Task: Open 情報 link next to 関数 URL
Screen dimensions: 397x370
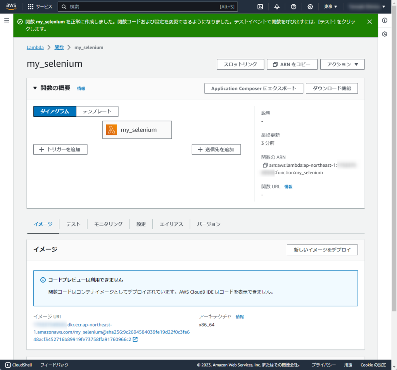Action: coord(288,187)
